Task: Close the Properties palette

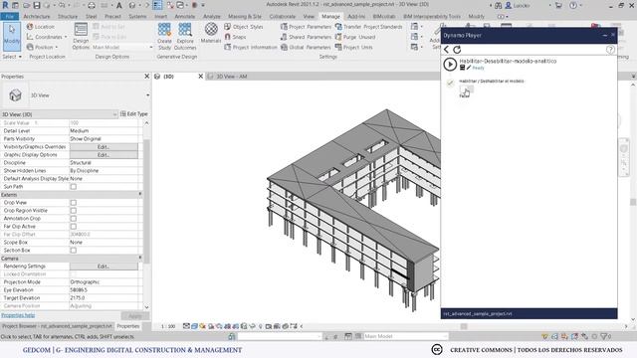Action: [147, 77]
